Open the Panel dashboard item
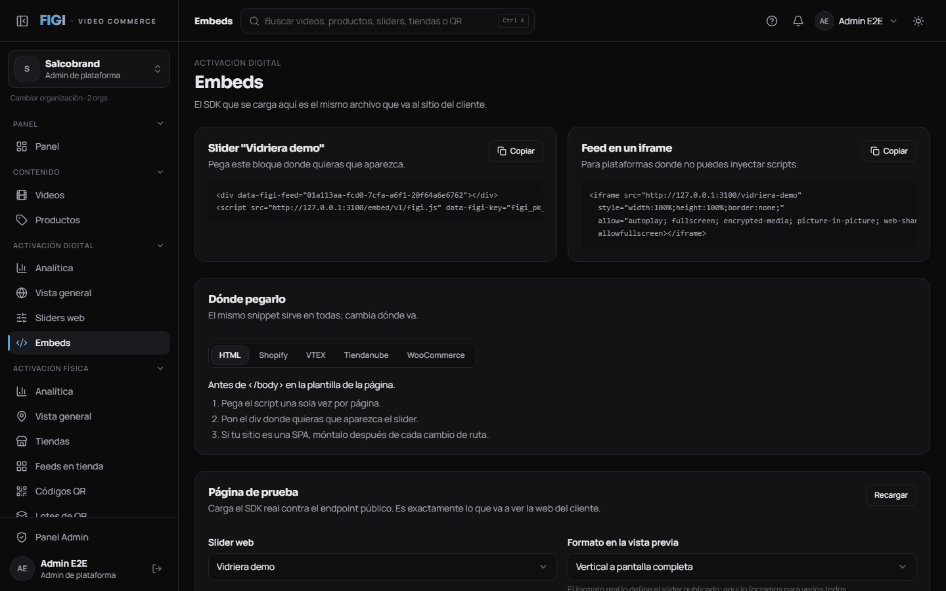Screen dimensions: 946x591 [x=89, y=146]
